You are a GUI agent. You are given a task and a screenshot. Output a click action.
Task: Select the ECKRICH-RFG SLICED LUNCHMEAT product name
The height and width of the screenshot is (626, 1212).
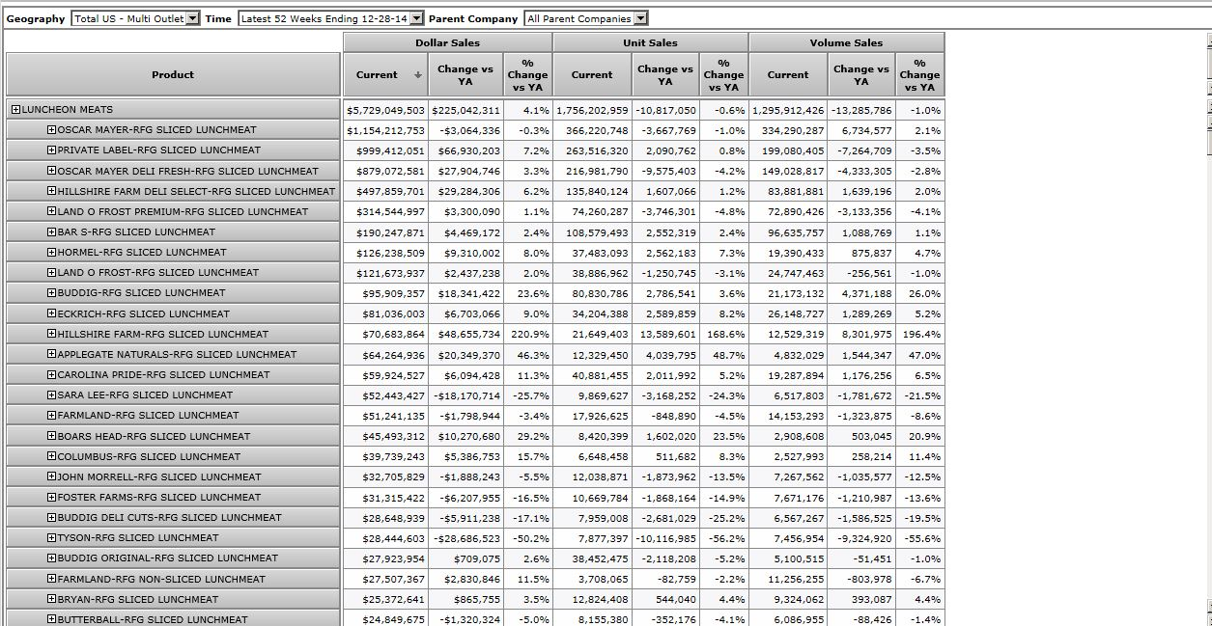[x=143, y=314]
